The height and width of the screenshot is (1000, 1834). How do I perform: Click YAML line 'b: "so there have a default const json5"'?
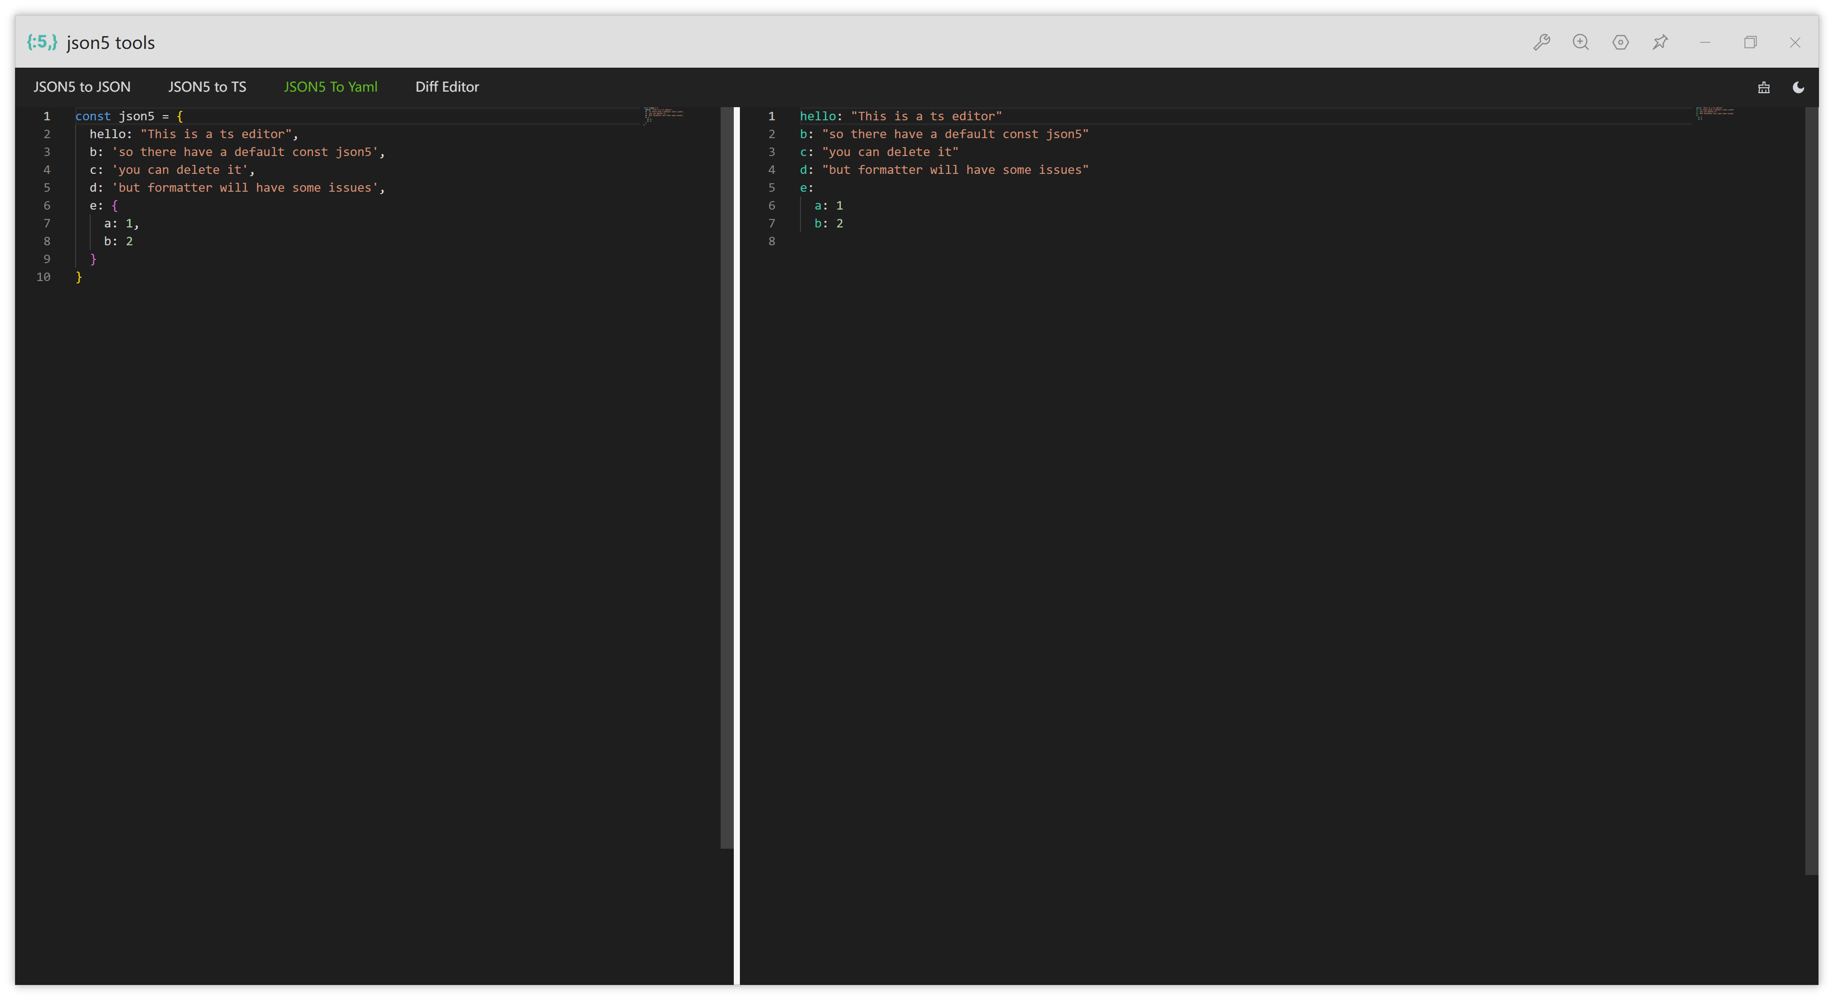point(944,134)
